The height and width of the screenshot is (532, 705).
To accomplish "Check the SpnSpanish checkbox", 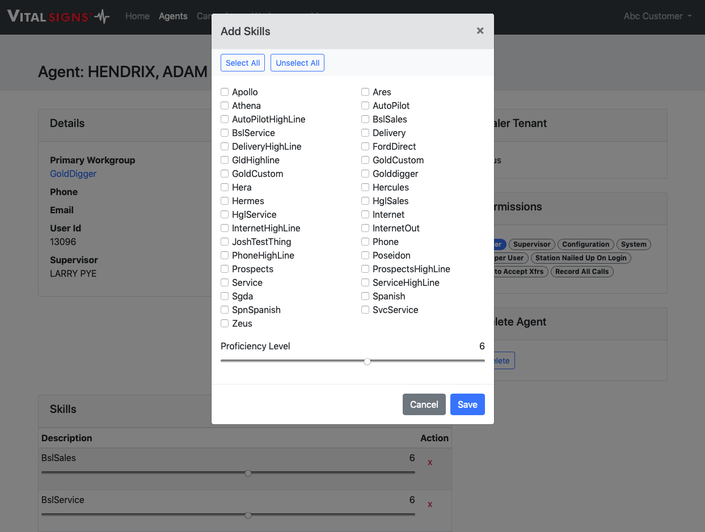I will pos(225,310).
